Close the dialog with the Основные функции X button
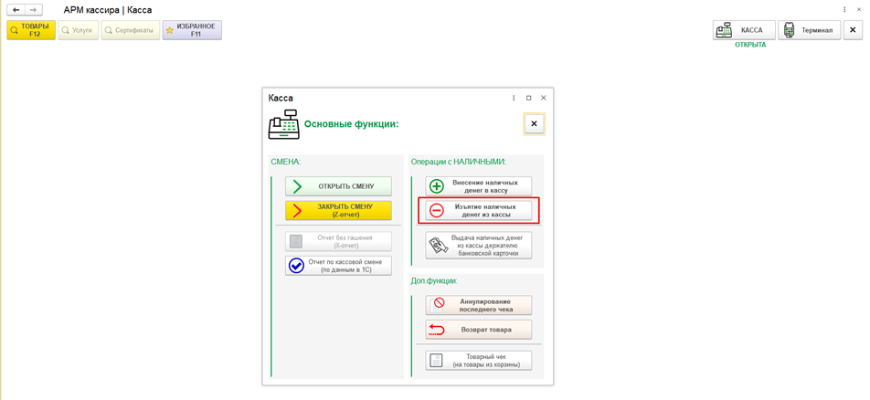Viewport: 870px width, 400px height. coord(535,123)
